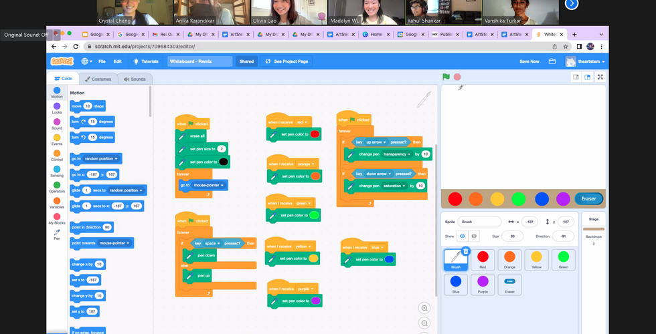Select the Eraser sprite thumbnail
The height and width of the screenshot is (334, 656).
(509, 285)
